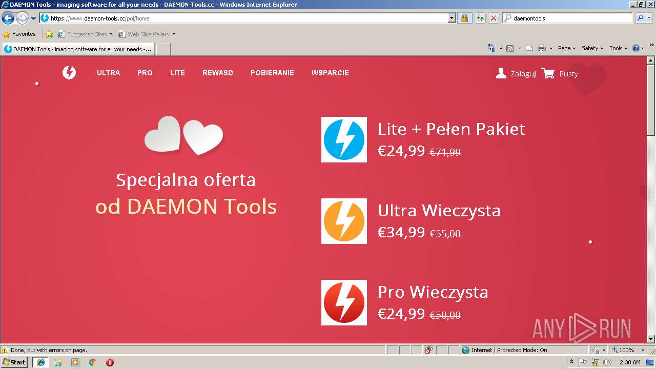Open the Safety menu dropdown
This screenshot has width=656, height=369.
592,48
